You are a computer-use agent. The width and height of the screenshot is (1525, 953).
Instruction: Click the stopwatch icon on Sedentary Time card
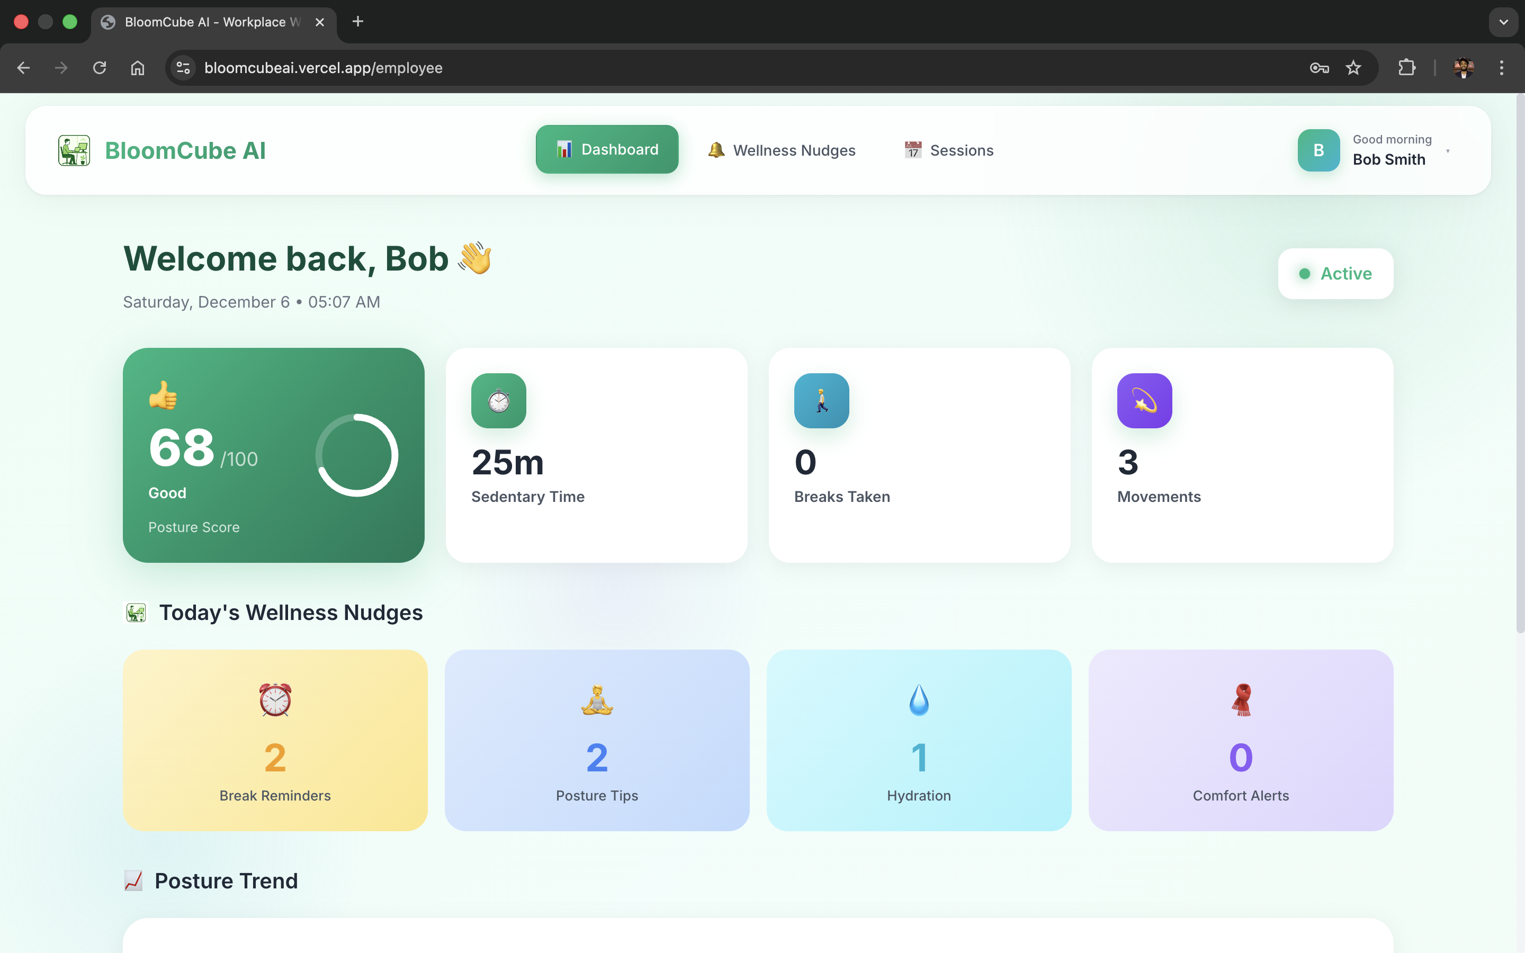pos(498,401)
